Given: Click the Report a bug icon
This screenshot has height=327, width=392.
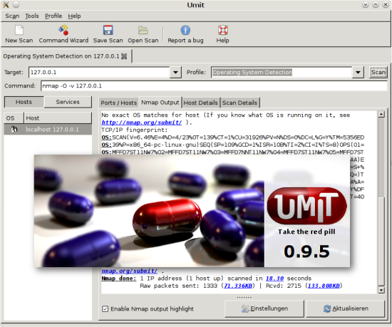Looking at the screenshot, I should point(185,30).
